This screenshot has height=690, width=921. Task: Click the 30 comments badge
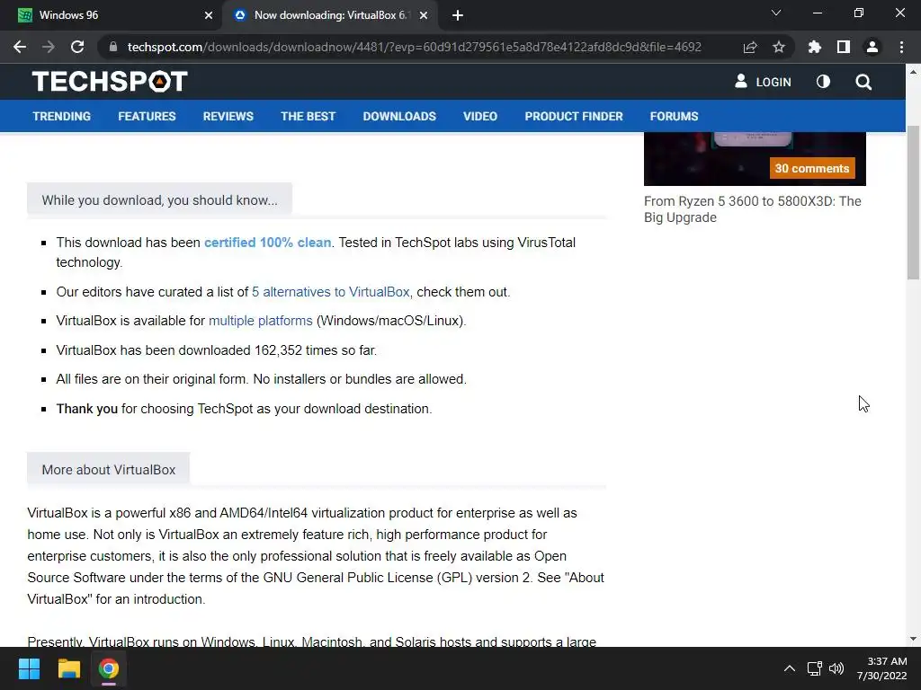coord(812,168)
